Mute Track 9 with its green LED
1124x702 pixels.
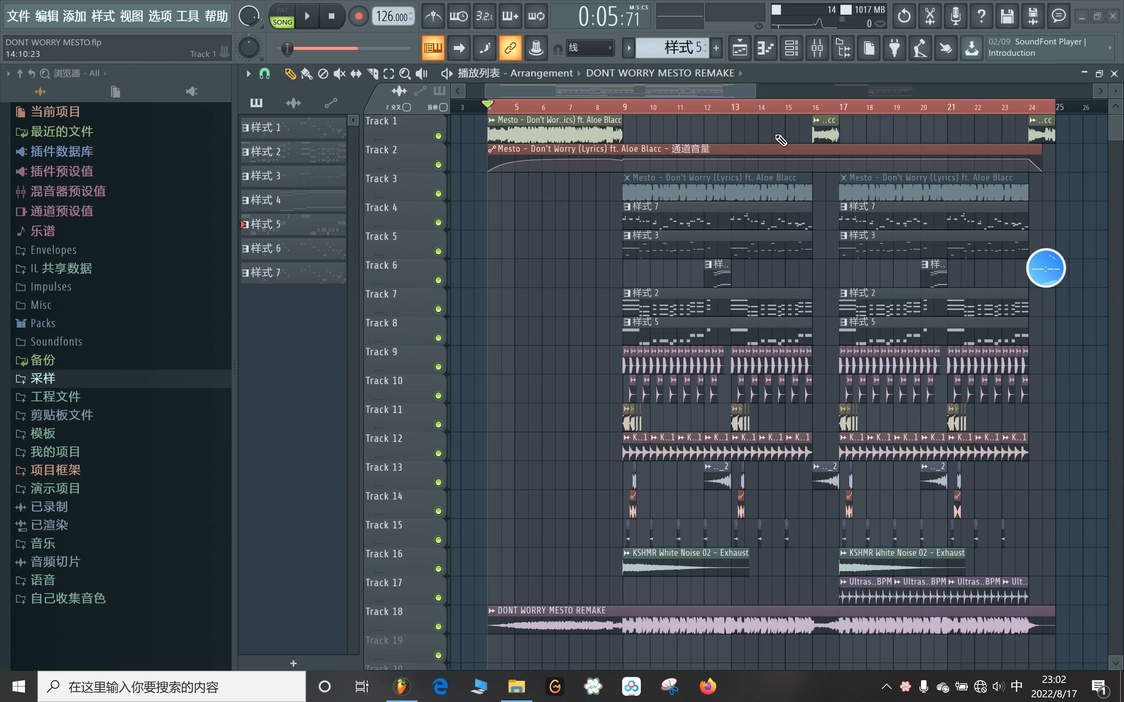[438, 367]
